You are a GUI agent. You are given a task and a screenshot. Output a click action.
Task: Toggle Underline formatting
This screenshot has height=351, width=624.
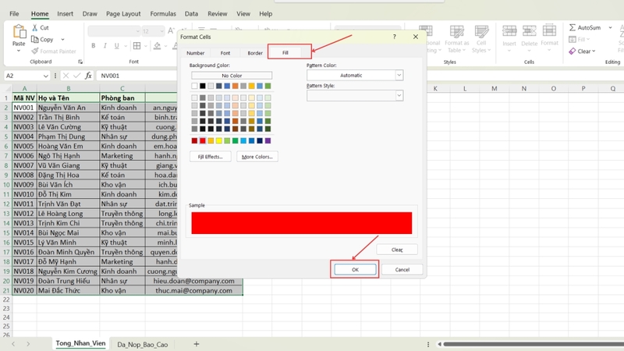coord(116,46)
